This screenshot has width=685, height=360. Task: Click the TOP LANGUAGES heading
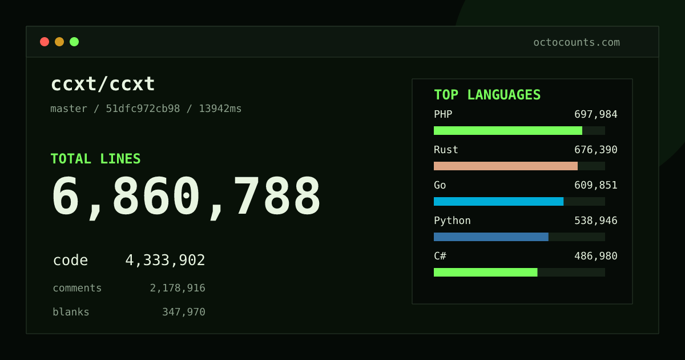coord(487,95)
